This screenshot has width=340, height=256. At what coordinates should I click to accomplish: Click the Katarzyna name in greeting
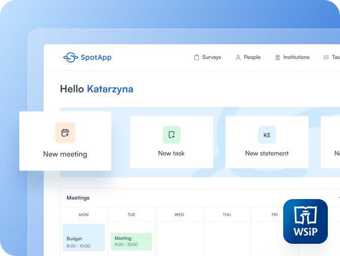[x=110, y=89]
